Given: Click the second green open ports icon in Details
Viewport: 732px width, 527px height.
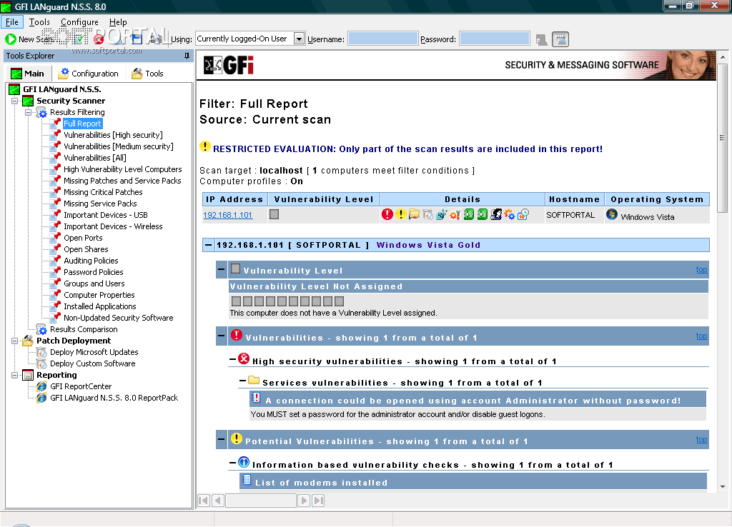Looking at the screenshot, I should click(483, 214).
